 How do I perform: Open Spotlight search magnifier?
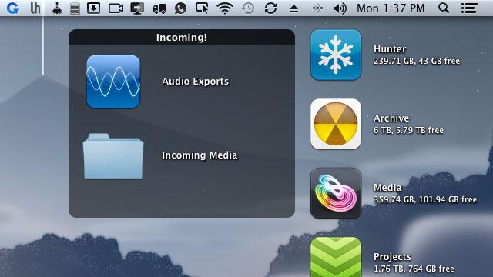[x=444, y=8]
